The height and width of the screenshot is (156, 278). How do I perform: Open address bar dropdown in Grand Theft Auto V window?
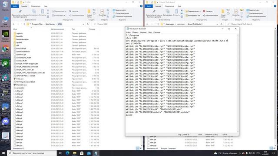[x=217, y=24]
